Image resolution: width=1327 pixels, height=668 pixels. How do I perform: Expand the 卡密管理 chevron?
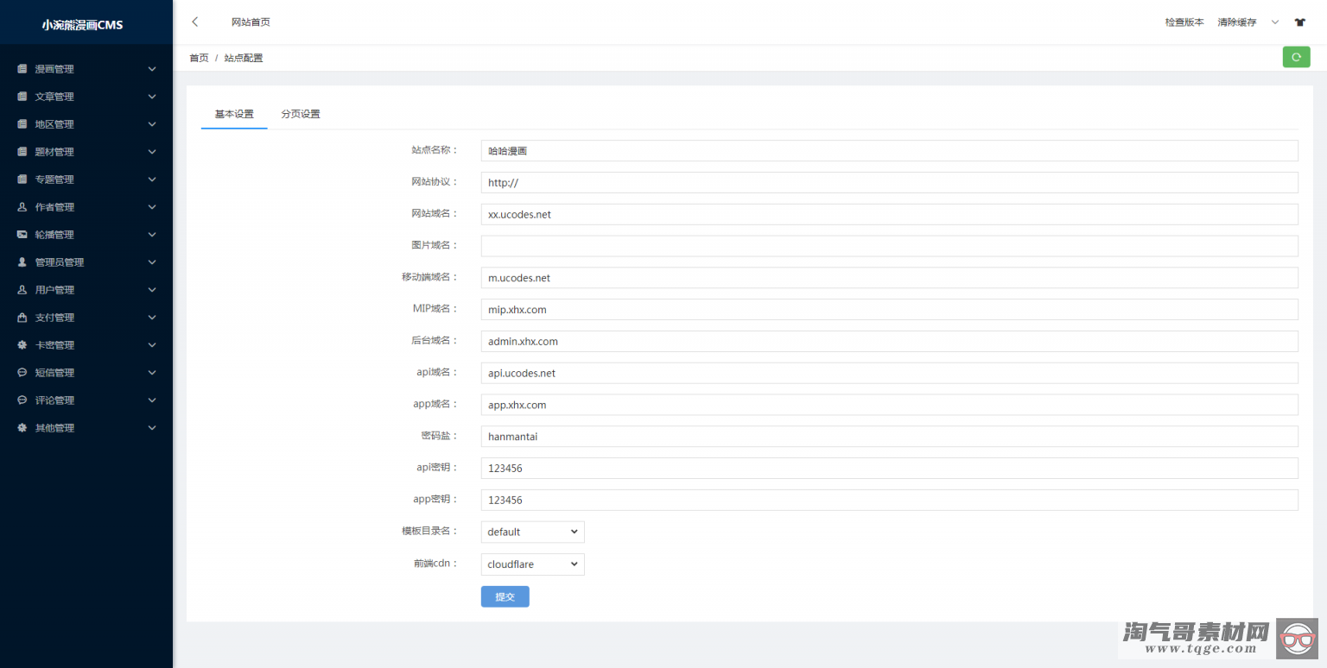[152, 345]
